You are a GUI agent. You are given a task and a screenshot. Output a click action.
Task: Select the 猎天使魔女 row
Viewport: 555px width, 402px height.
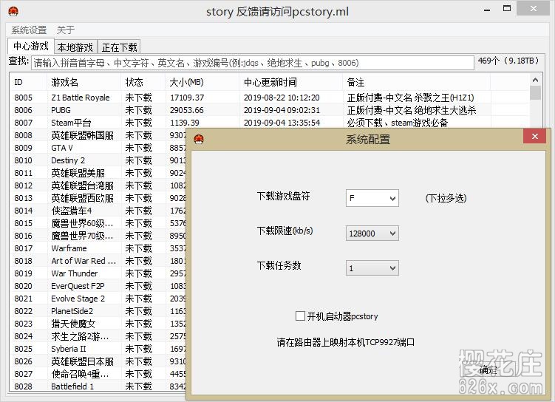pyautogui.click(x=98, y=324)
